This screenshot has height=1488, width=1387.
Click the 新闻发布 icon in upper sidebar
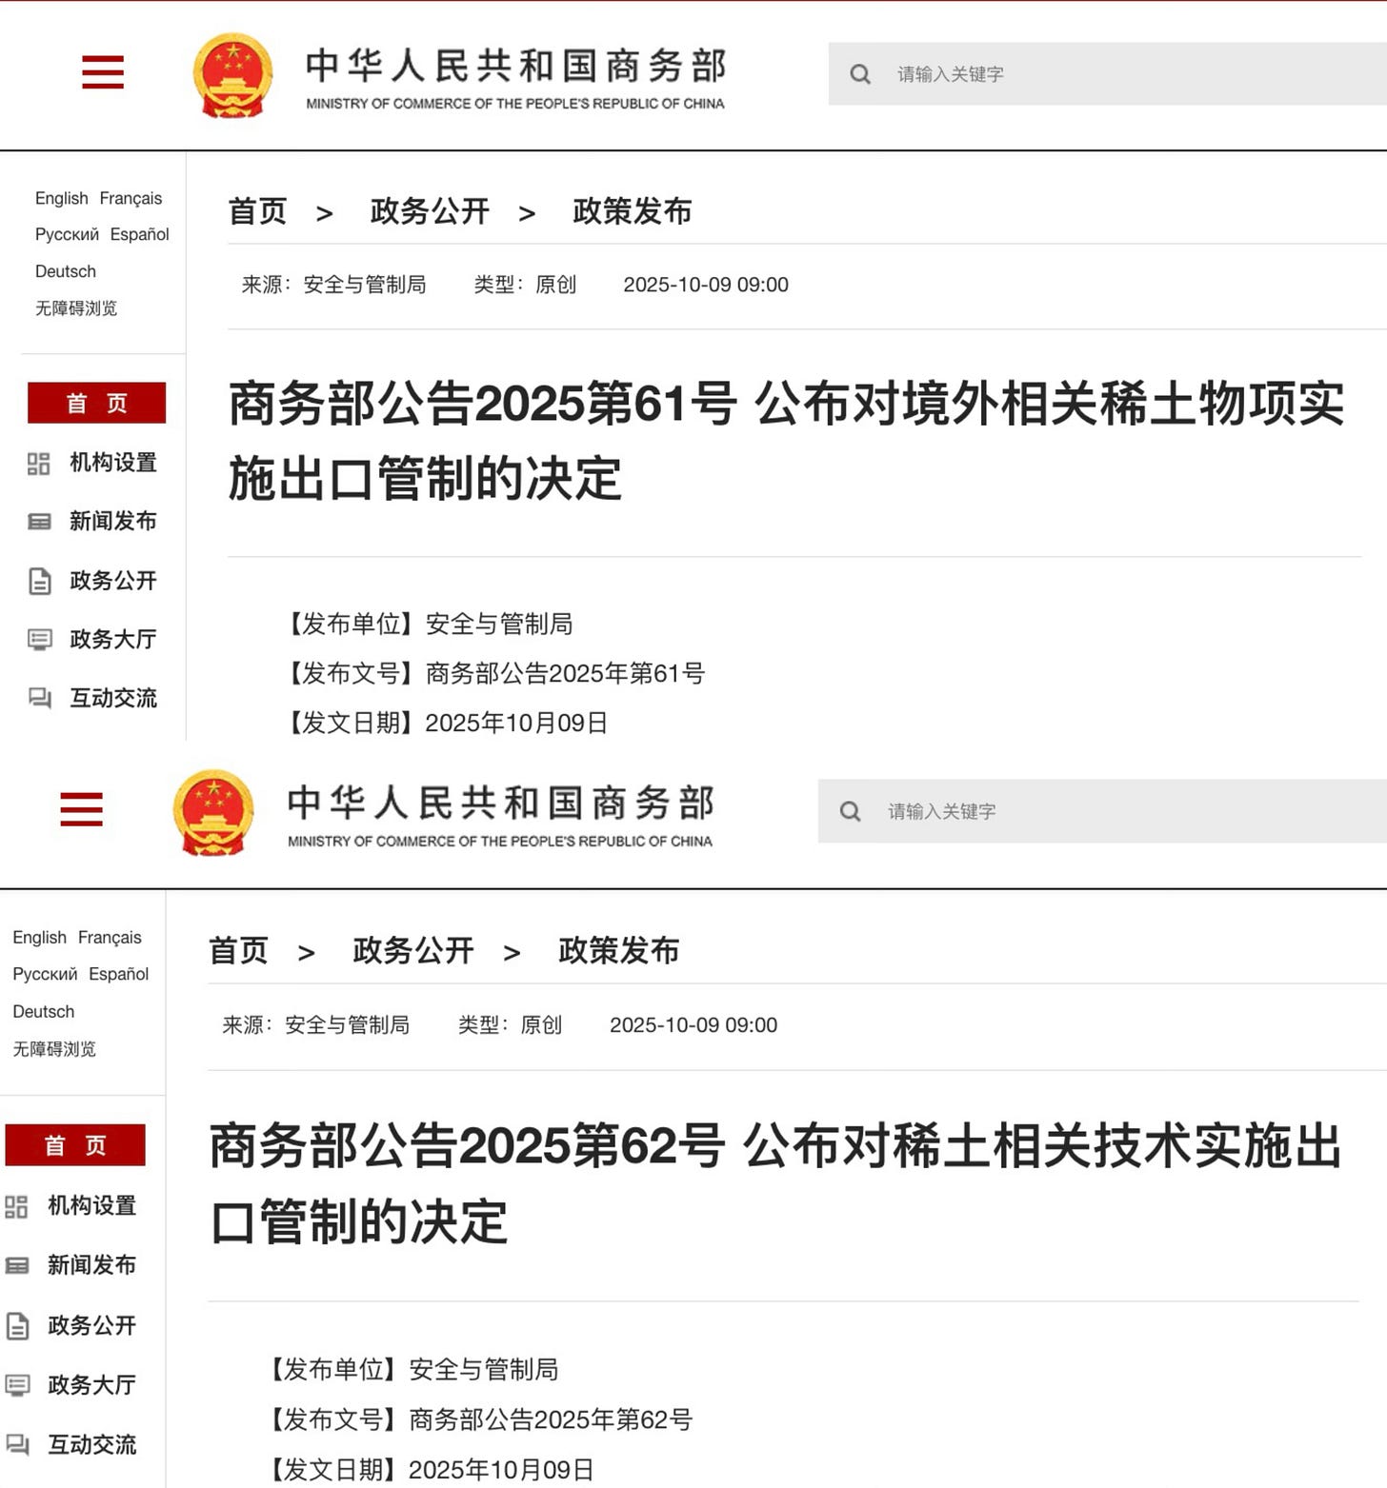(39, 522)
